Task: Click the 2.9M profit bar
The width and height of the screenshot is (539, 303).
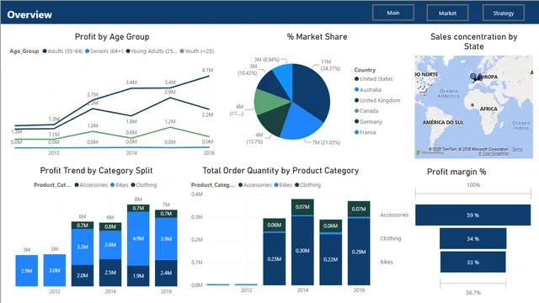Action: 26,271
